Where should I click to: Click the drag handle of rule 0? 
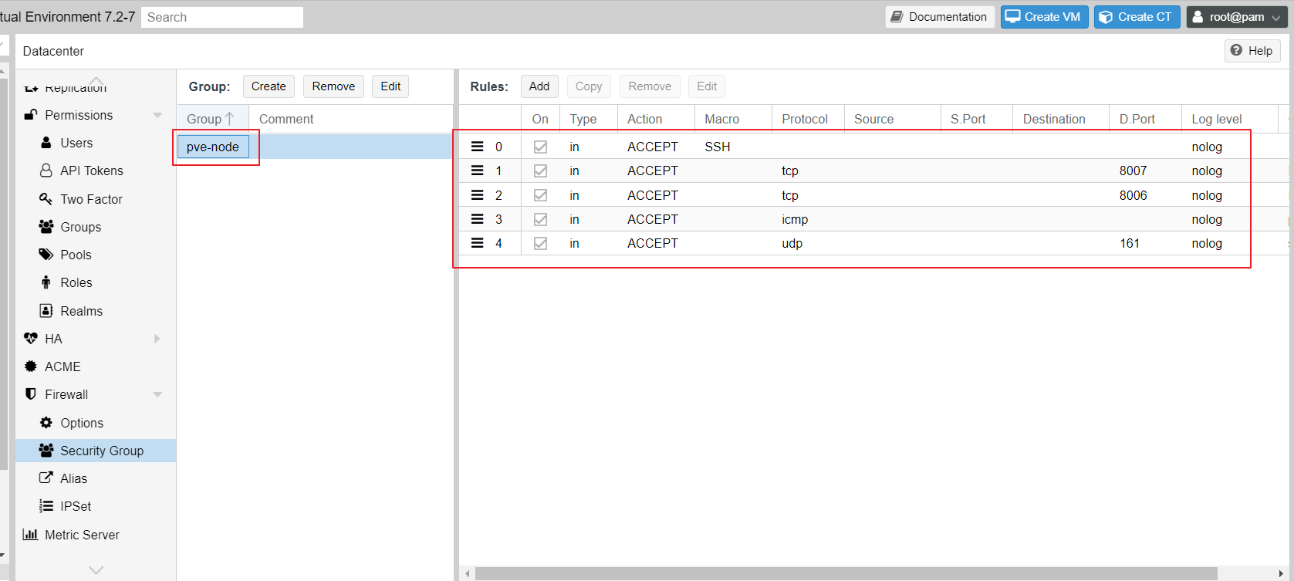(478, 147)
